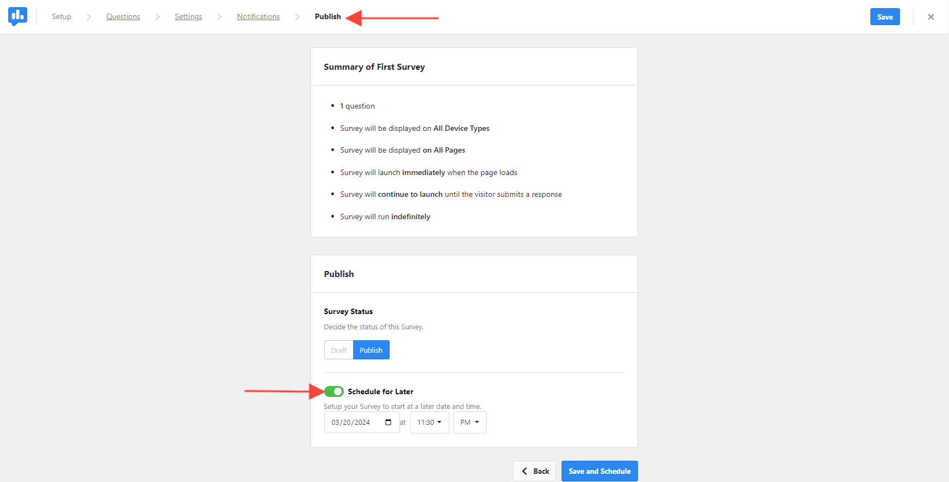Disable the Schedule for Later toggle
The image size is (949, 482).
[x=334, y=391]
